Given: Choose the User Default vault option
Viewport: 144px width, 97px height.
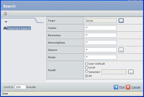Looking at the screenshot, I should pyautogui.click(x=86, y=64).
